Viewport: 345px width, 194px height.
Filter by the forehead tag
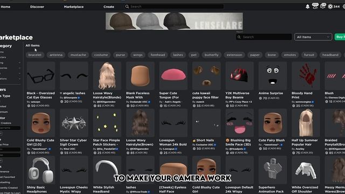158,55
